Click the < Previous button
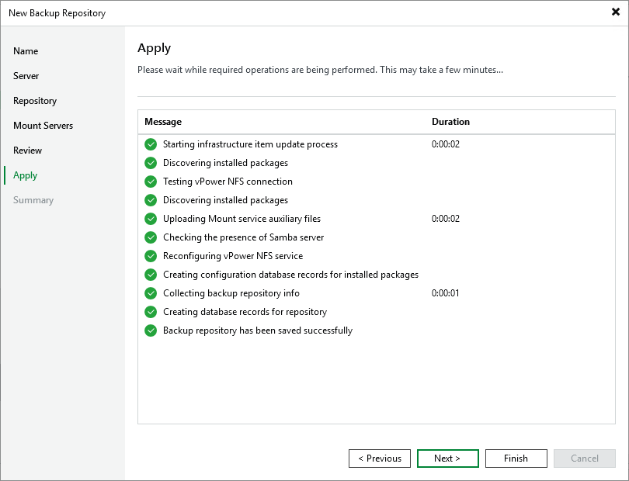Viewport: 629px width, 481px height. (380, 459)
